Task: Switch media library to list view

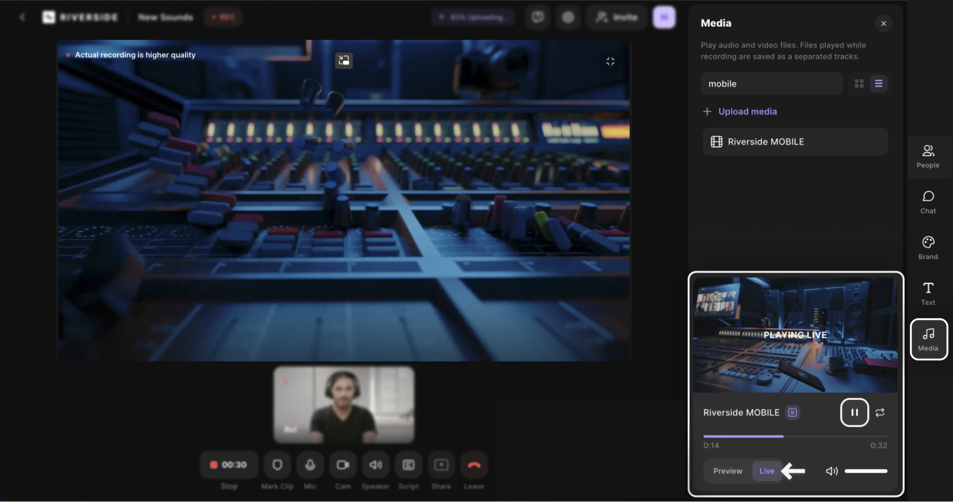Action: (x=878, y=84)
